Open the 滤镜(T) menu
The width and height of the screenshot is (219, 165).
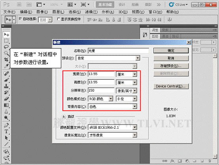(91, 12)
